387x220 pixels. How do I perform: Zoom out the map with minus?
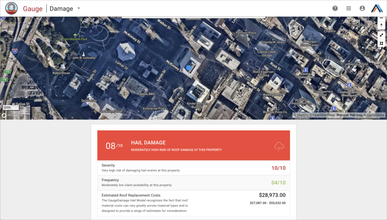[381, 18]
